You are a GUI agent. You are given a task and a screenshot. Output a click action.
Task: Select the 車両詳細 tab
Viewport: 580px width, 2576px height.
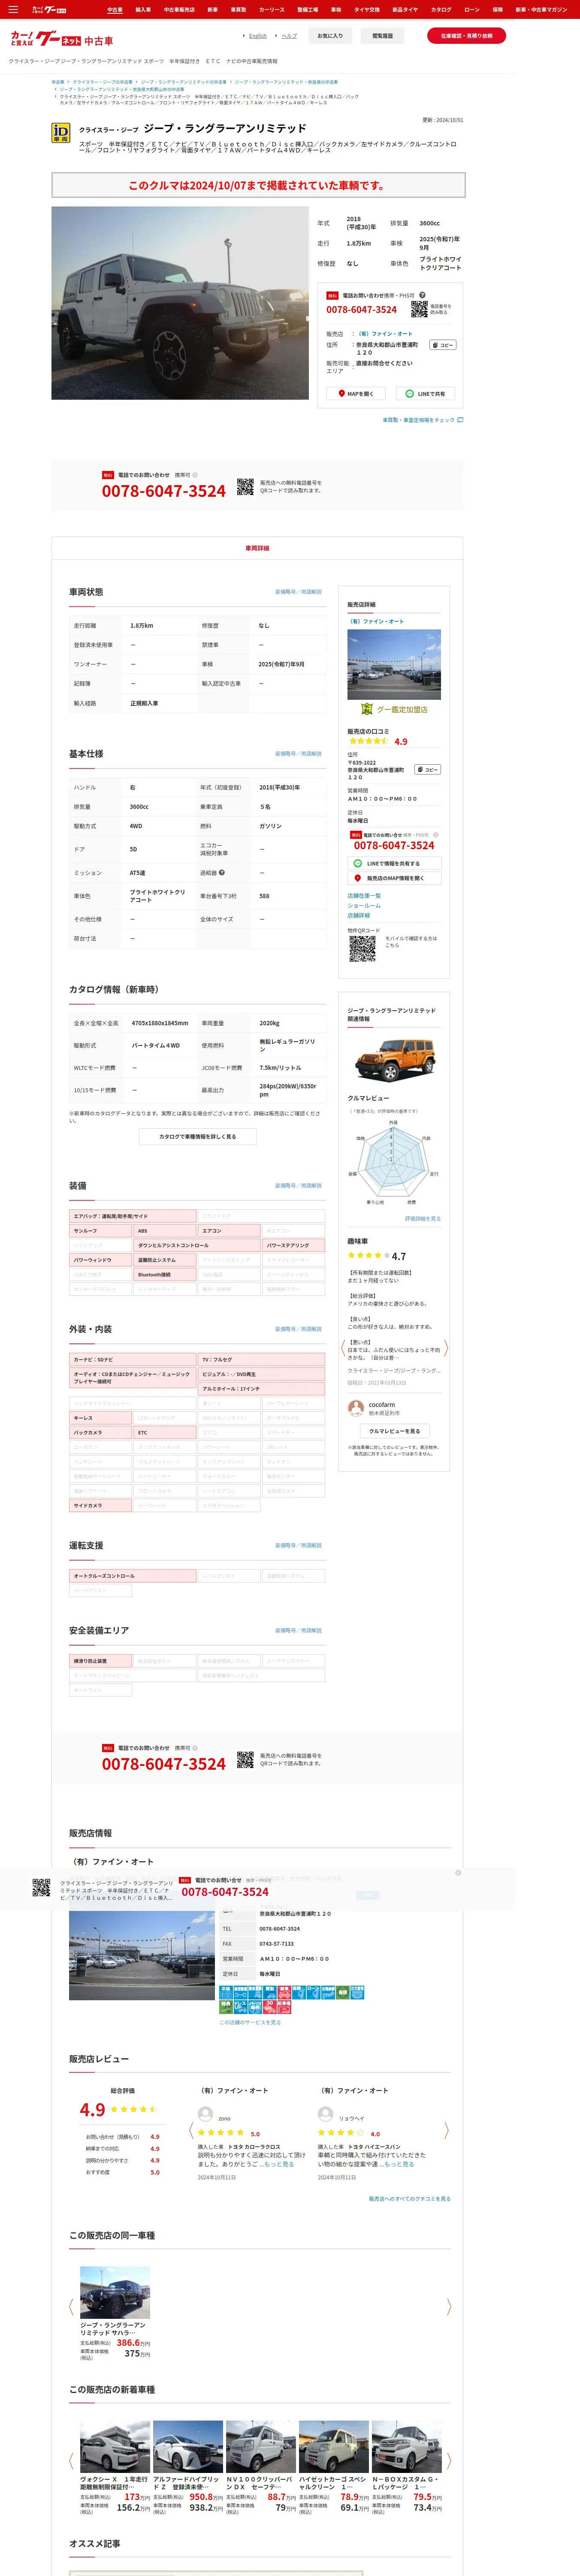[x=257, y=548]
